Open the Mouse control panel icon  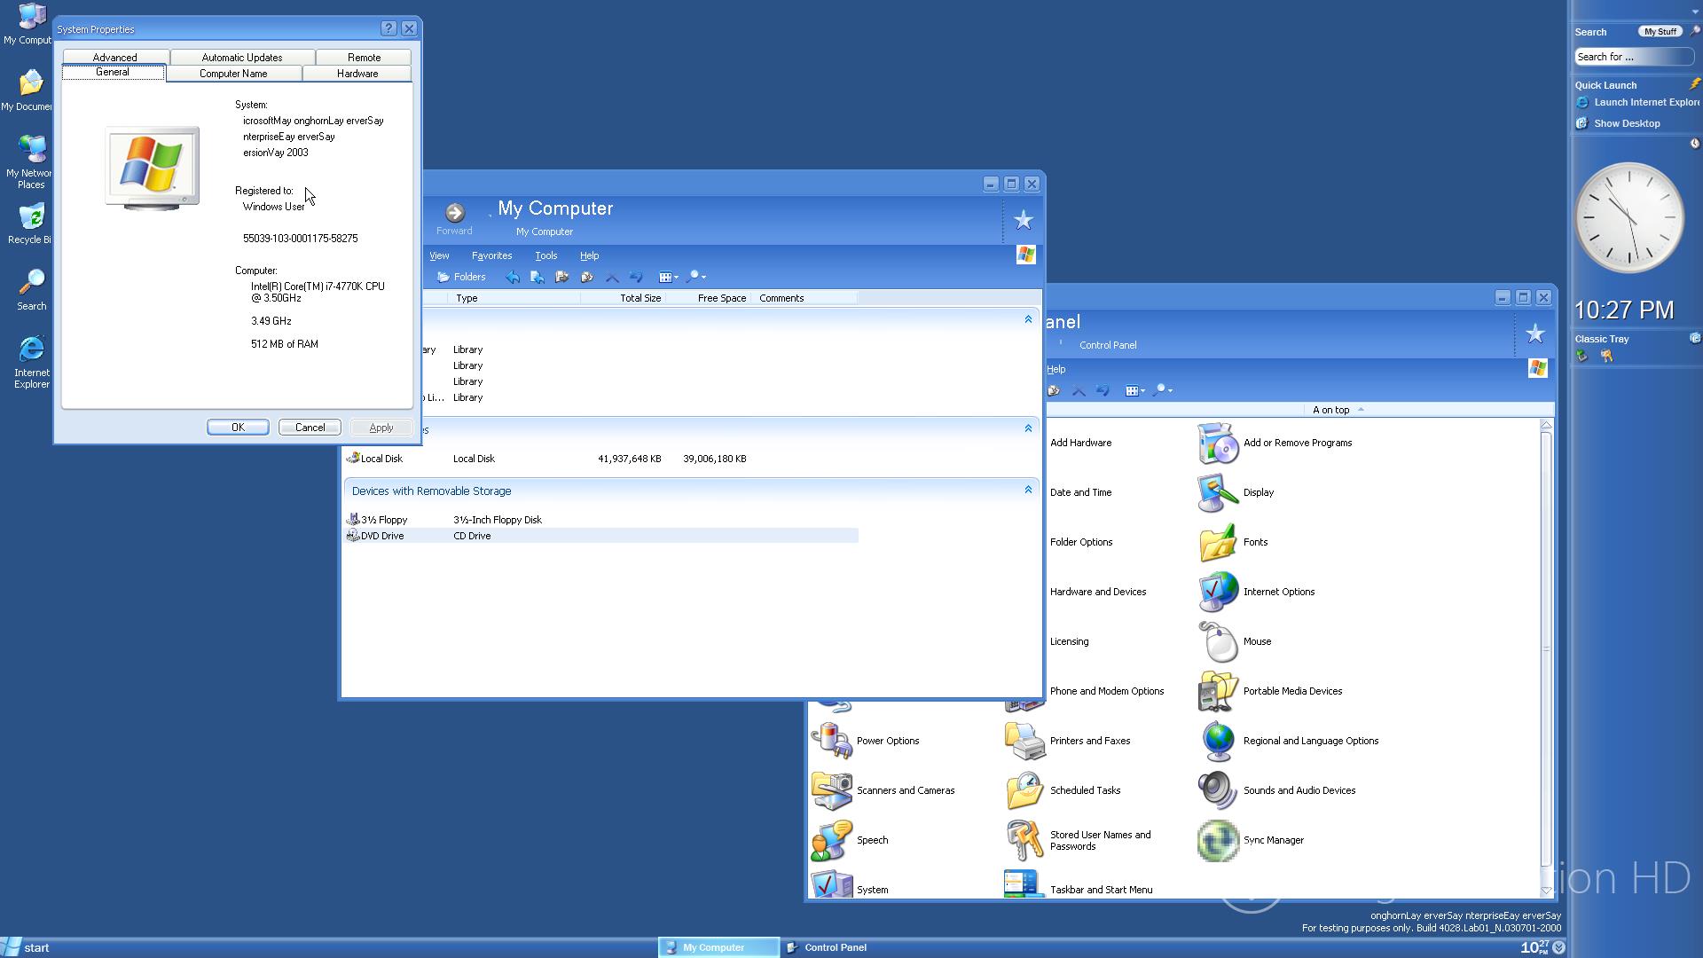click(x=1219, y=641)
